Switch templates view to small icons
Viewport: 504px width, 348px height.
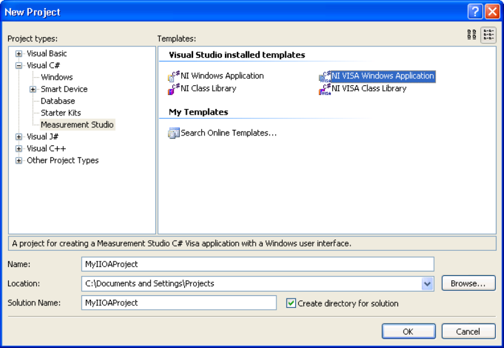488,34
